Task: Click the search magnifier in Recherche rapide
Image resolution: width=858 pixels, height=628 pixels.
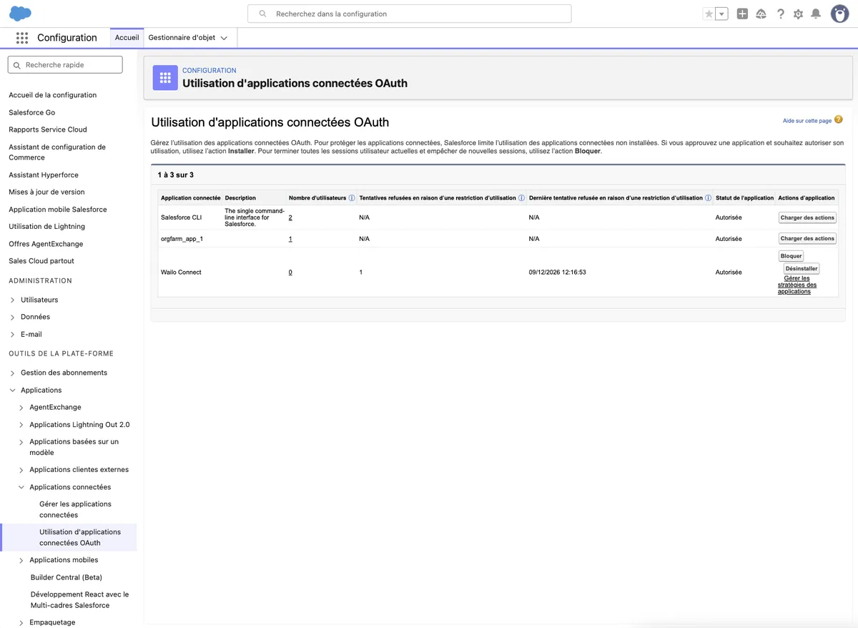Action: [17, 65]
